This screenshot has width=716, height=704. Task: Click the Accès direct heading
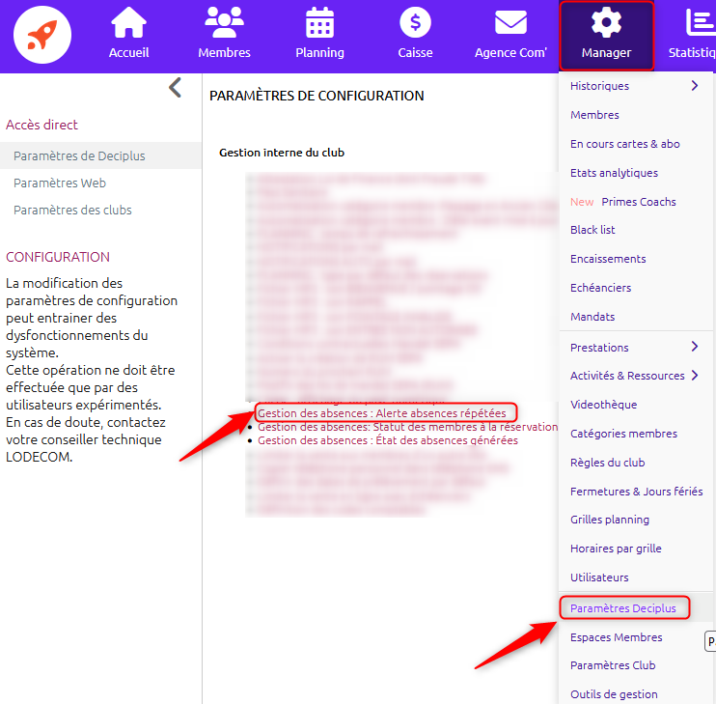[x=41, y=125]
